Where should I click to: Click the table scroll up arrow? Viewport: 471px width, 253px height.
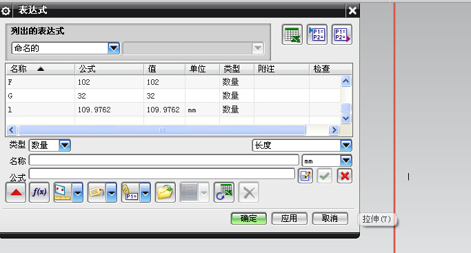point(345,81)
